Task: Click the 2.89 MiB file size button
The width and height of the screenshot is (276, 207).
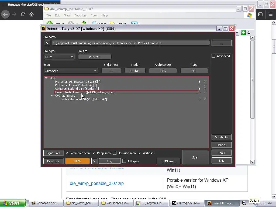Action: click(x=95, y=57)
